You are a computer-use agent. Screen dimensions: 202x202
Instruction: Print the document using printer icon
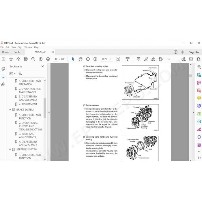pos(26,59)
